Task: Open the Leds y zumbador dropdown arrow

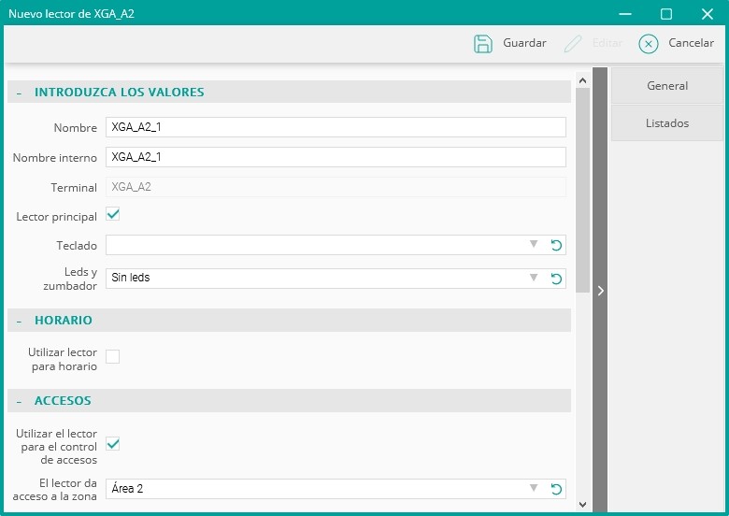Action: [x=534, y=278]
